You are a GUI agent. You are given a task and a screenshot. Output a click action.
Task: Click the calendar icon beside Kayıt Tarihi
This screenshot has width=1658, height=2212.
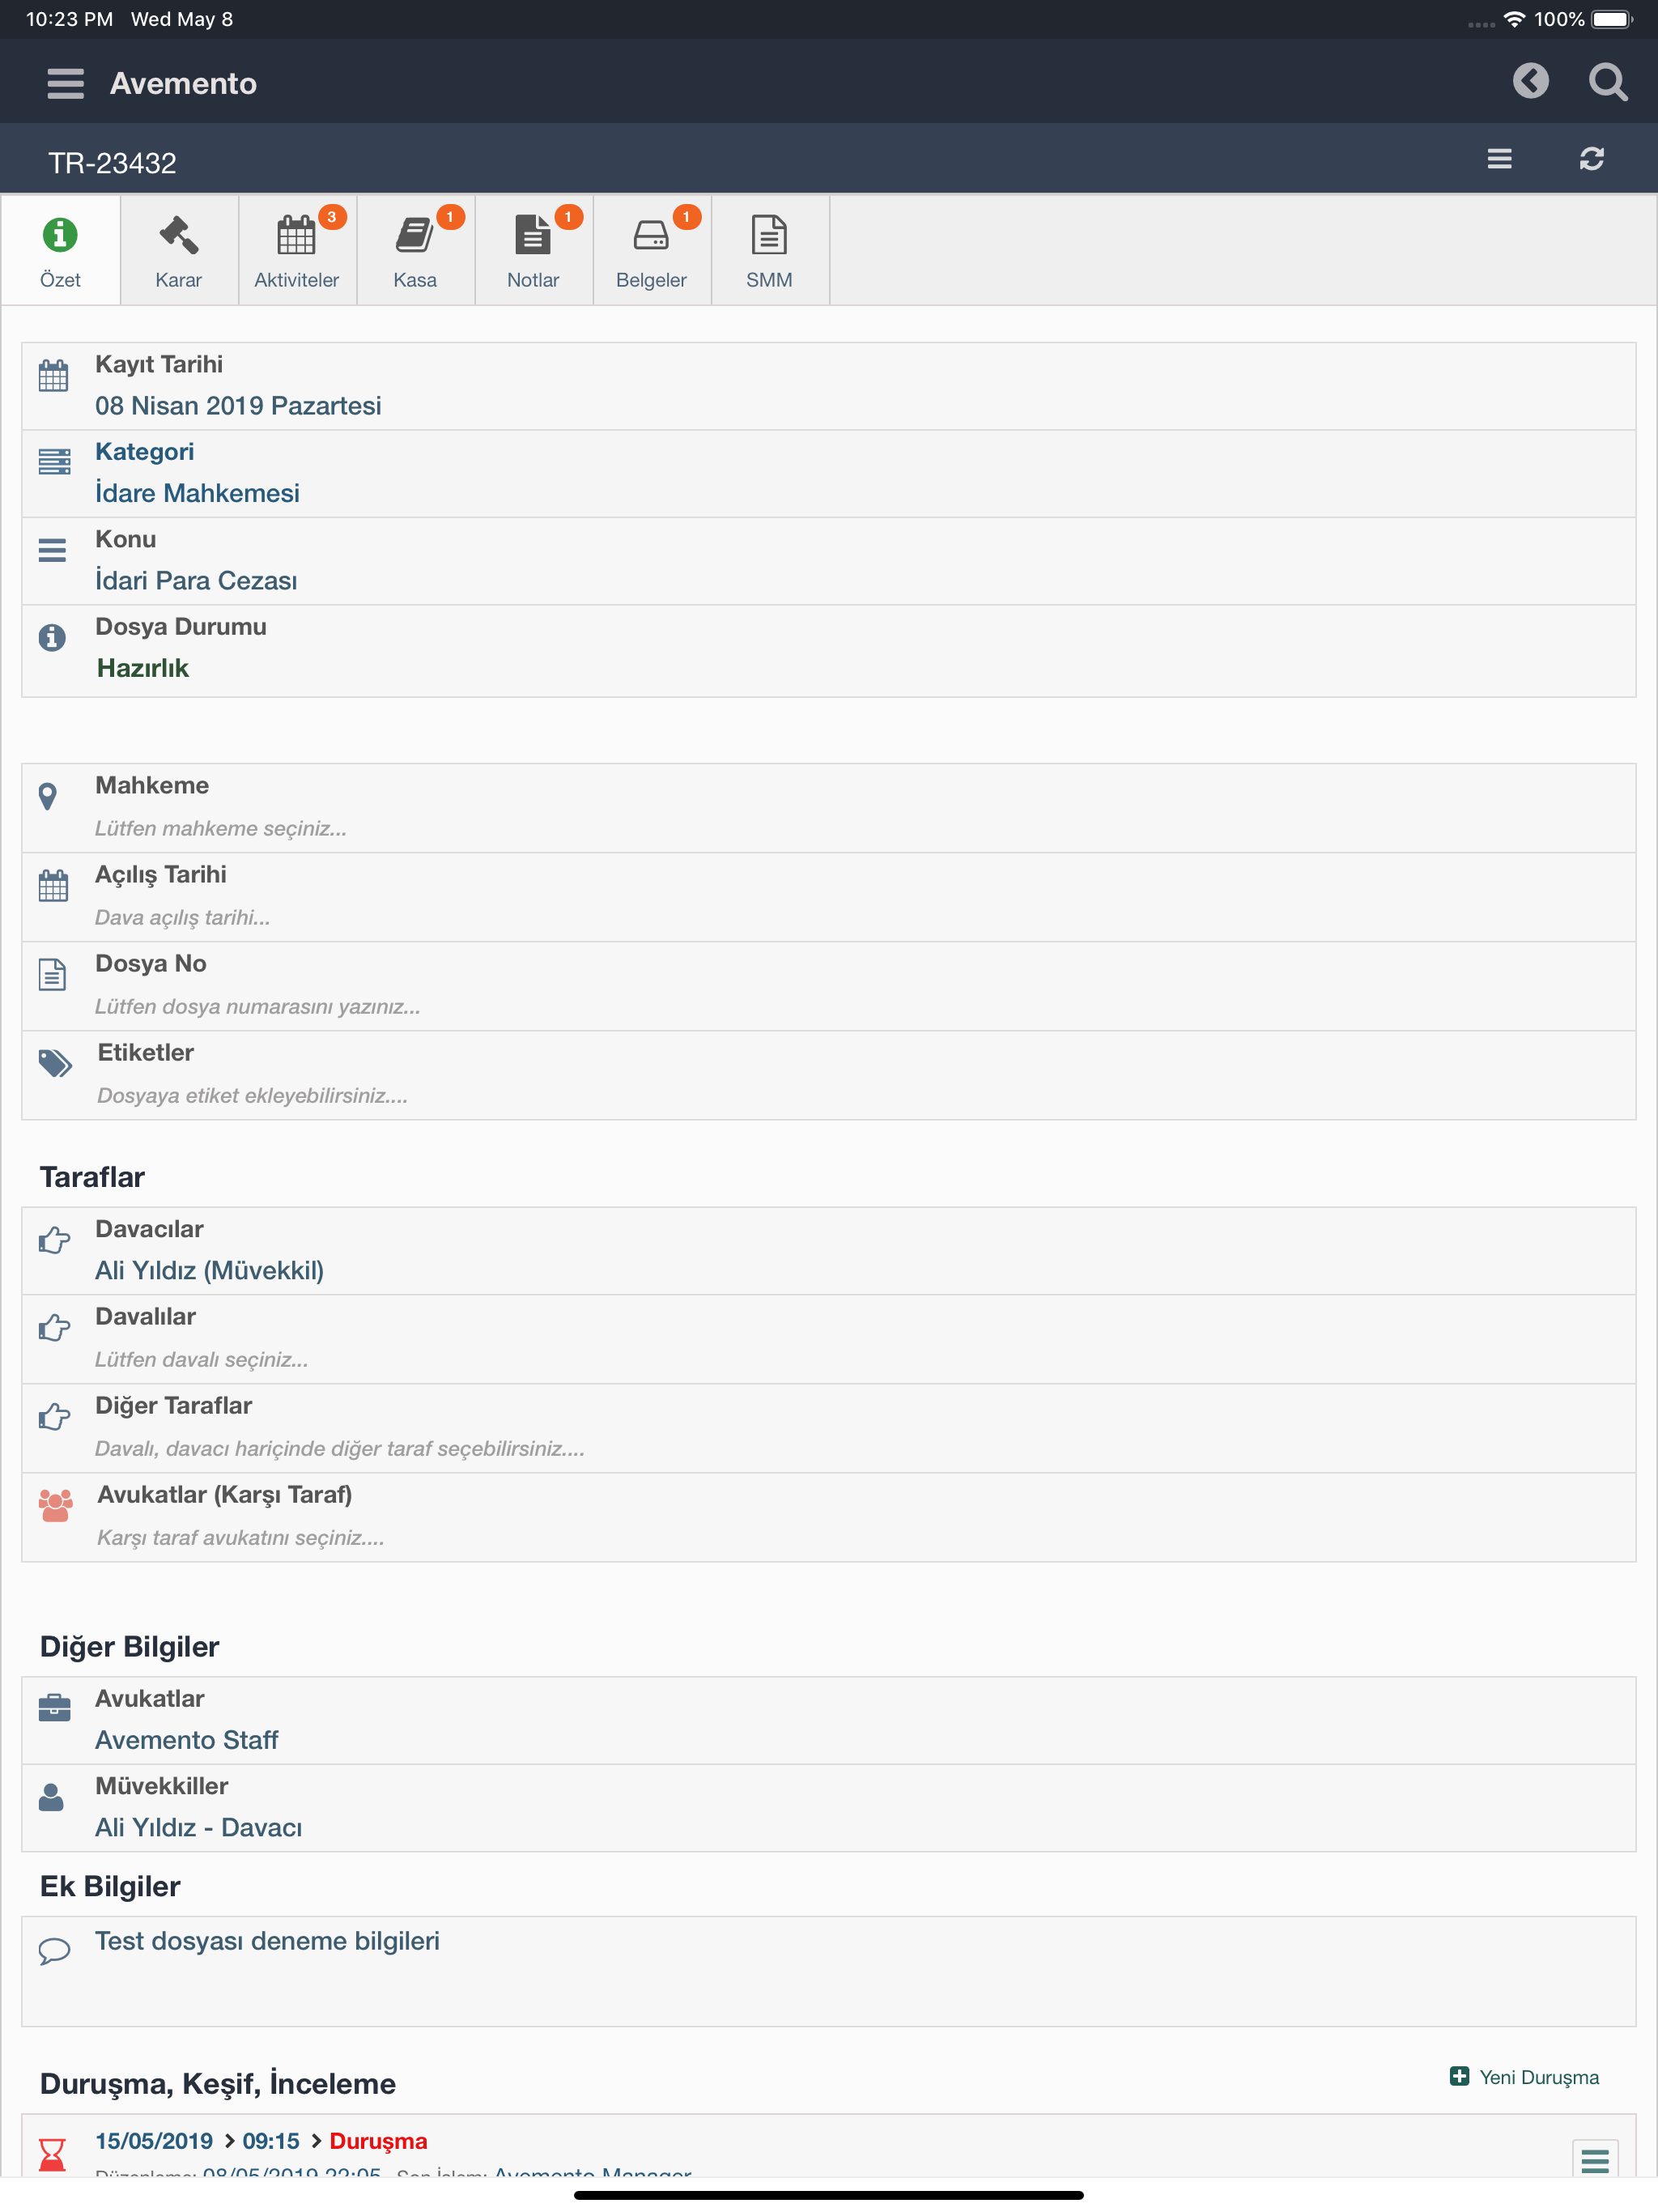(53, 376)
